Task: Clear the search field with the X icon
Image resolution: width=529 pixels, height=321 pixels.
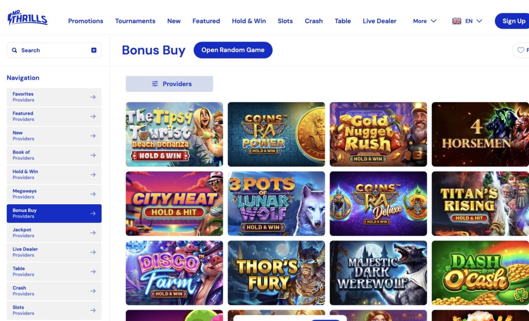Action: [x=94, y=50]
